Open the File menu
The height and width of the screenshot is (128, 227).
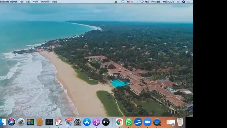point(22,2)
